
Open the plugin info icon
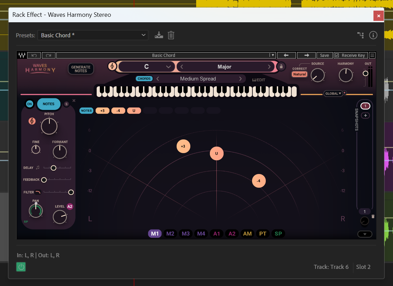click(373, 35)
